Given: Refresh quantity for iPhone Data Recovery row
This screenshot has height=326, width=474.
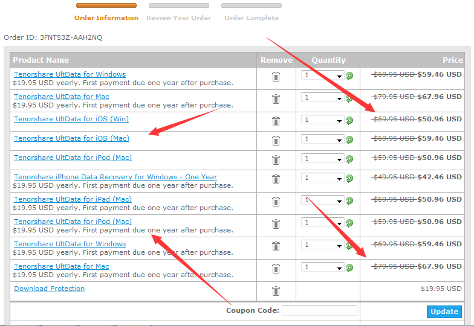Looking at the screenshot, I should 349,179.
